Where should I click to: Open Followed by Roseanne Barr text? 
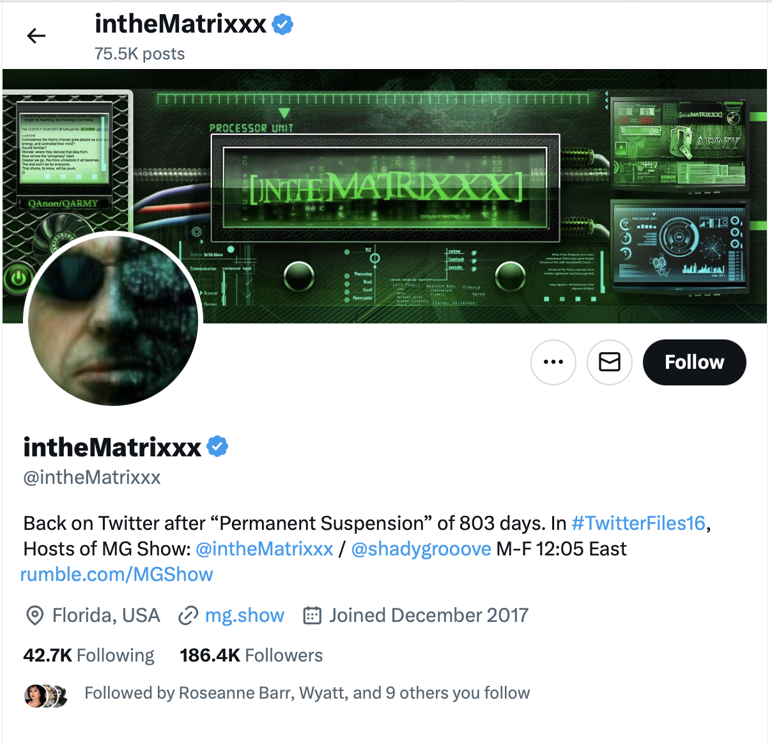pos(307,694)
